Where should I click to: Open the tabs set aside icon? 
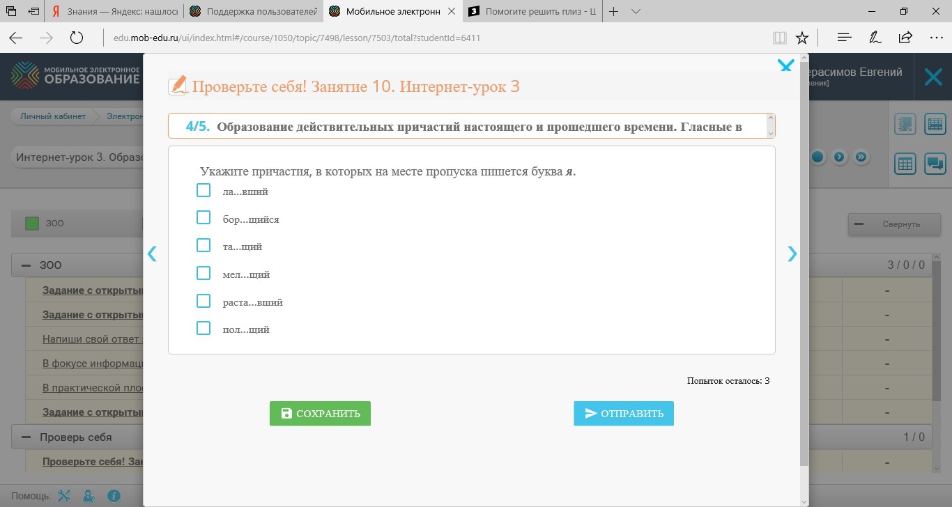coord(12,12)
